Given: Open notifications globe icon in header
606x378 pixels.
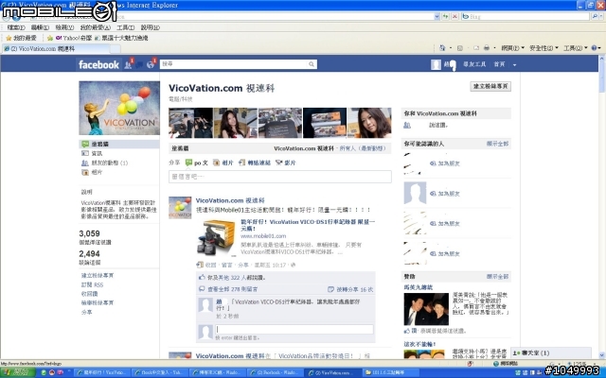Looking at the screenshot, I should pos(151,65).
